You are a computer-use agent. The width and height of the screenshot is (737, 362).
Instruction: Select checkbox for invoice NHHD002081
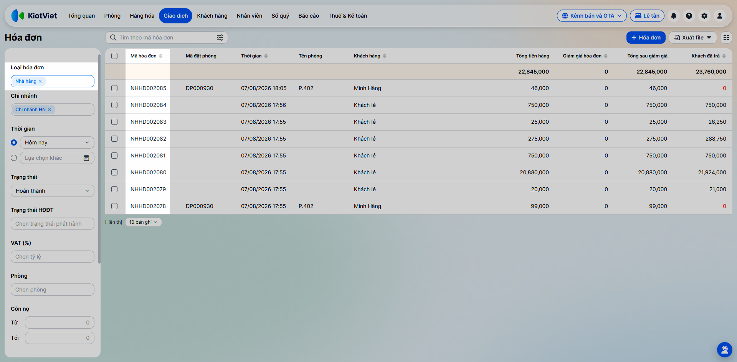[114, 156]
